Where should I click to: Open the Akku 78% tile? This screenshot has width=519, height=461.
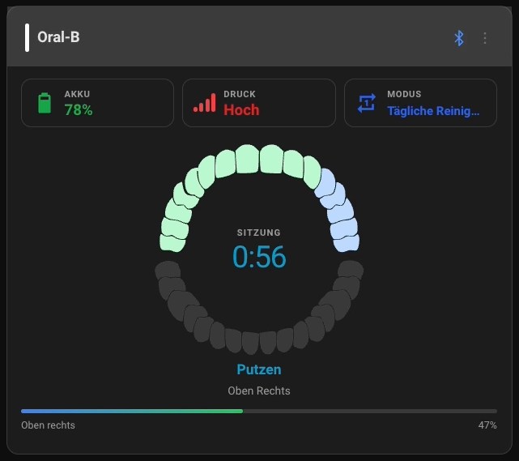97,103
